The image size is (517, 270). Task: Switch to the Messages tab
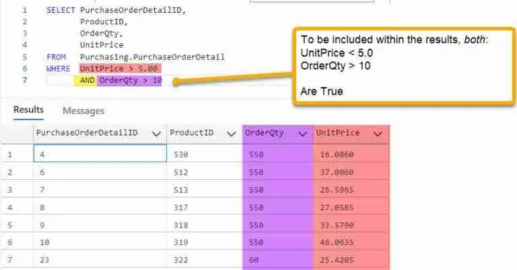tap(83, 110)
